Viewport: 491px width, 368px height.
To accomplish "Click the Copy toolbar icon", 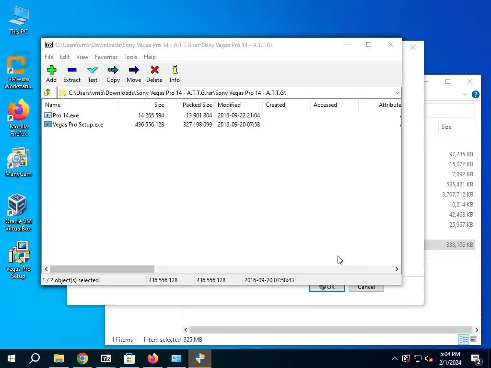I will click(113, 74).
